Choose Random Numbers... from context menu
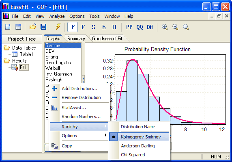This screenshot has width=232, height=162. (79, 117)
